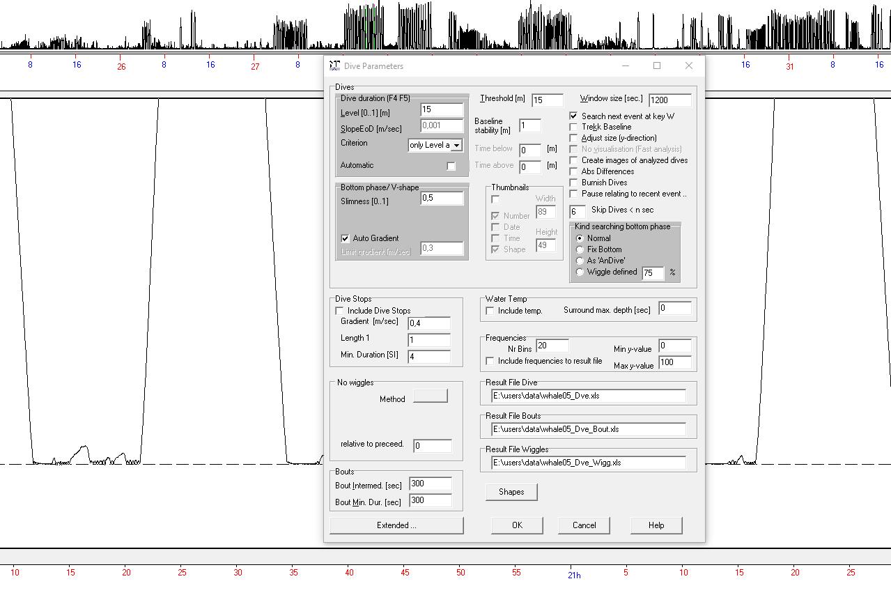Select the Fix Bottom radio button
The image size is (891, 595).
click(x=580, y=249)
